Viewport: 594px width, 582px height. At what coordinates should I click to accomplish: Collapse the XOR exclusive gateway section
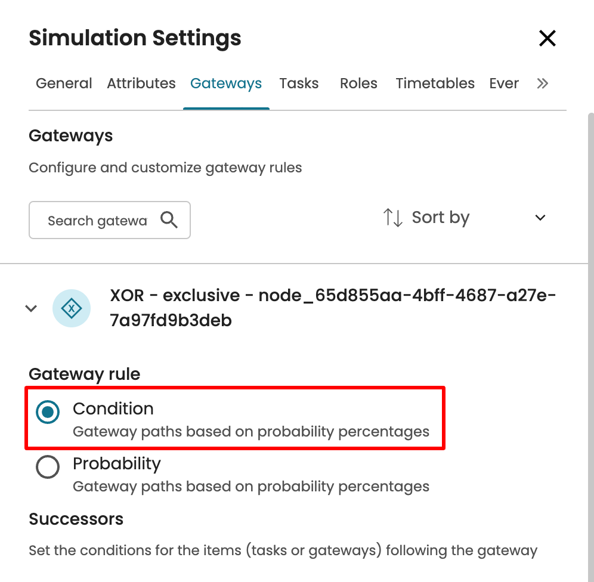(x=31, y=308)
